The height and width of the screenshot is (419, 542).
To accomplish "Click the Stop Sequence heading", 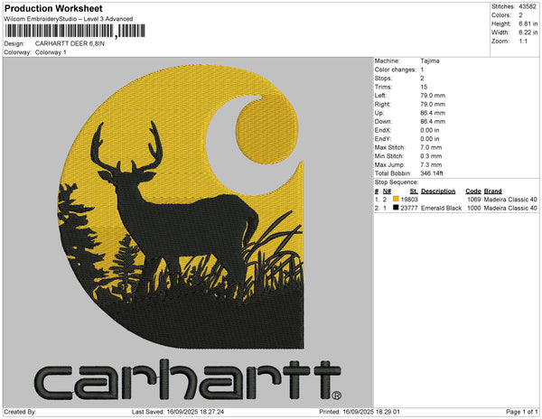I will (x=399, y=182).
